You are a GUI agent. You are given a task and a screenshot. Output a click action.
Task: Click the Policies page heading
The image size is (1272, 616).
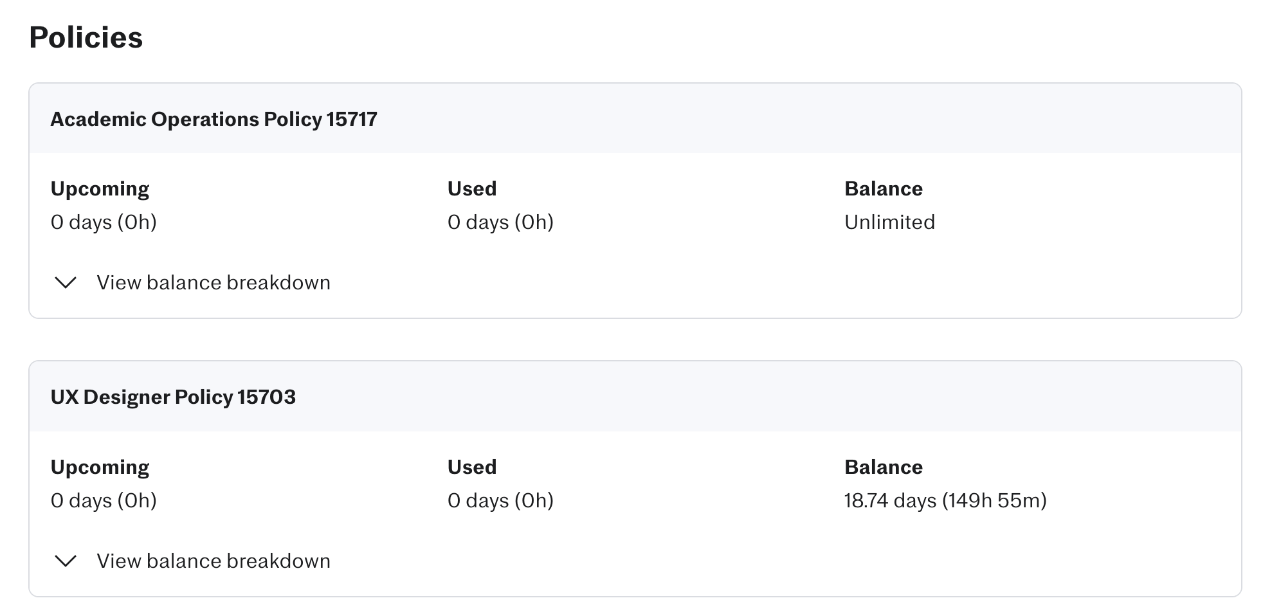86,37
